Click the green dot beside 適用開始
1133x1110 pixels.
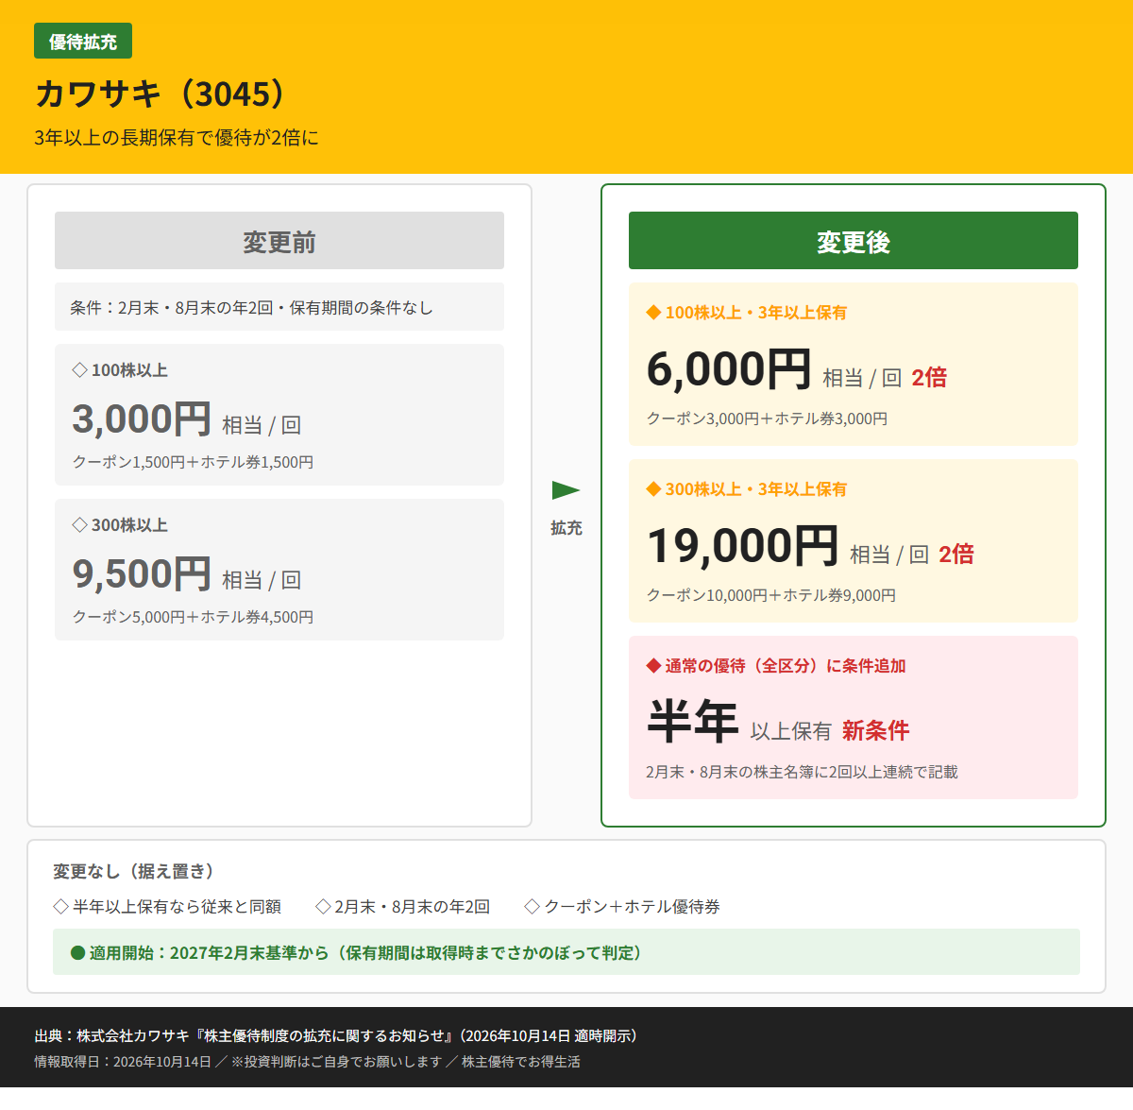77,952
